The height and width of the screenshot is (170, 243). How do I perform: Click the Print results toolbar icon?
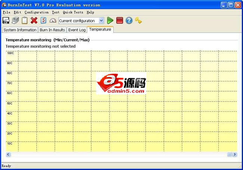click(15, 21)
